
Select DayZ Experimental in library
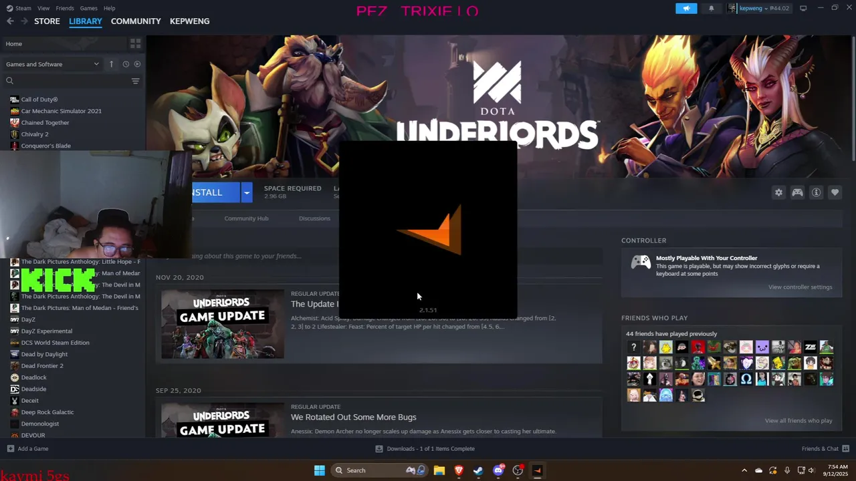point(46,331)
